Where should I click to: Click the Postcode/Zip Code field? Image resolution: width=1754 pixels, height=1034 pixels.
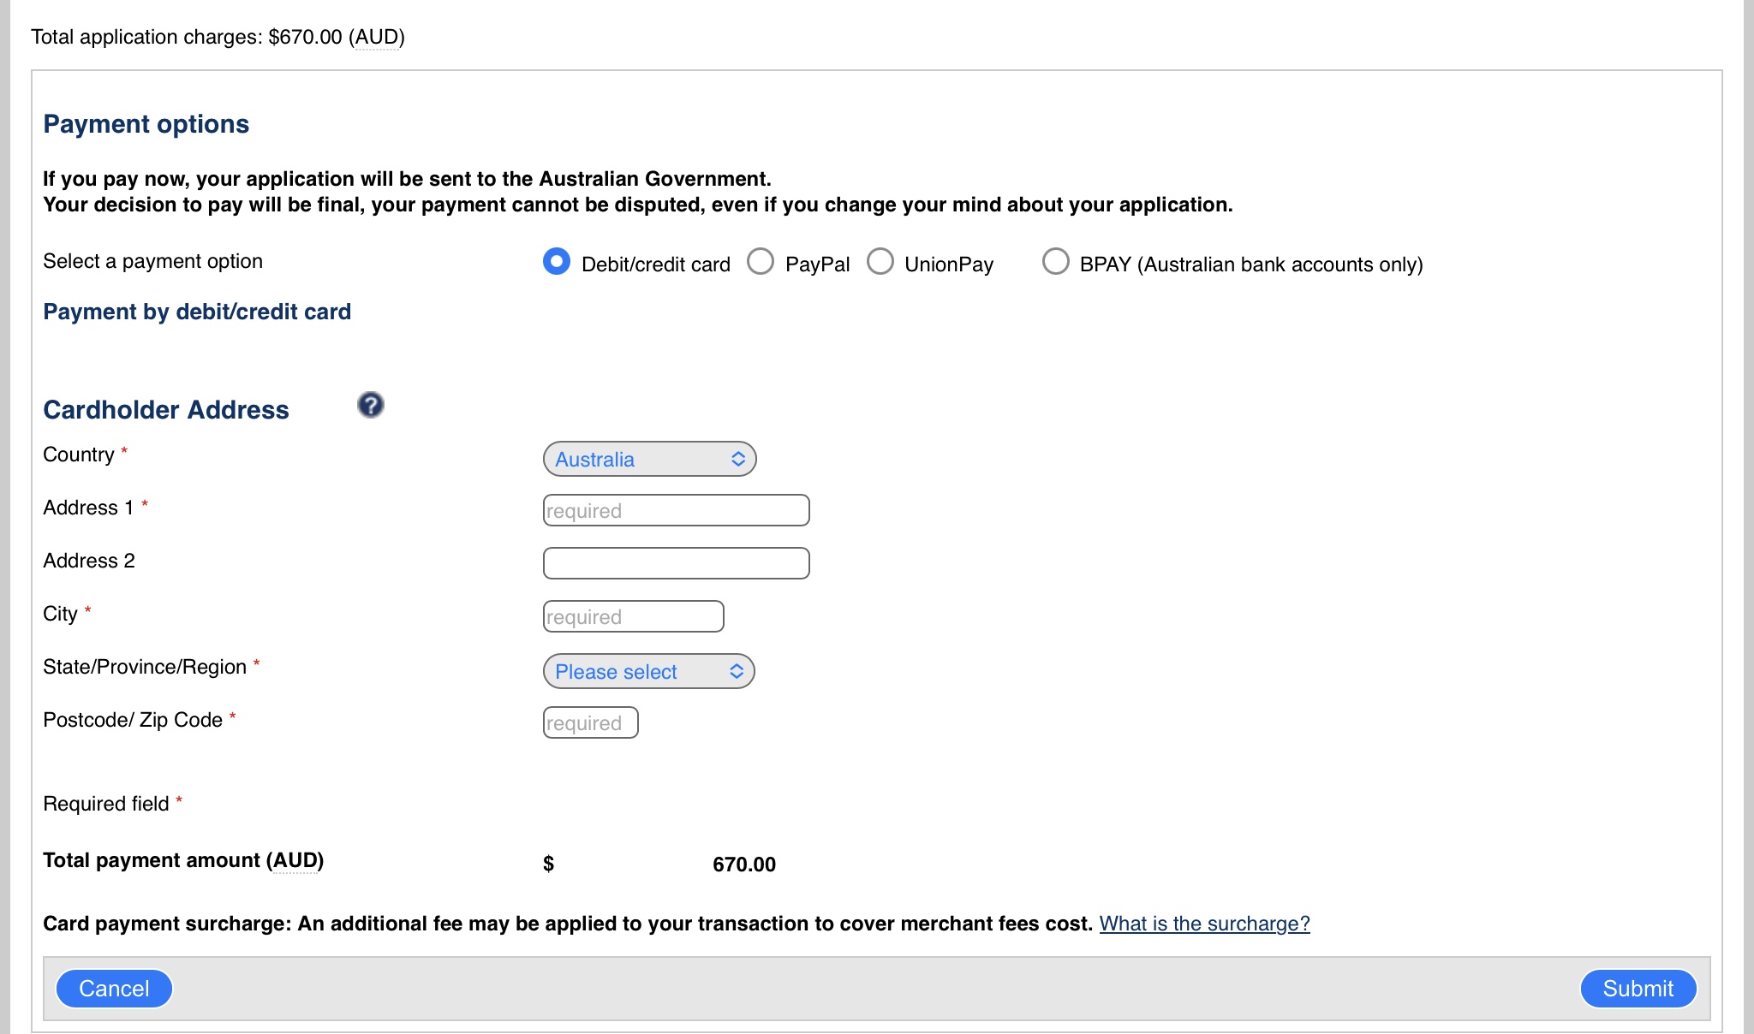click(x=591, y=722)
